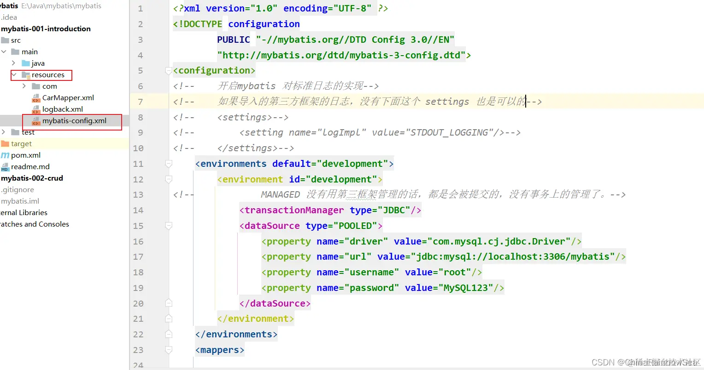Click the test folder icon
This screenshot has height=370, width=704.
pos(15,132)
